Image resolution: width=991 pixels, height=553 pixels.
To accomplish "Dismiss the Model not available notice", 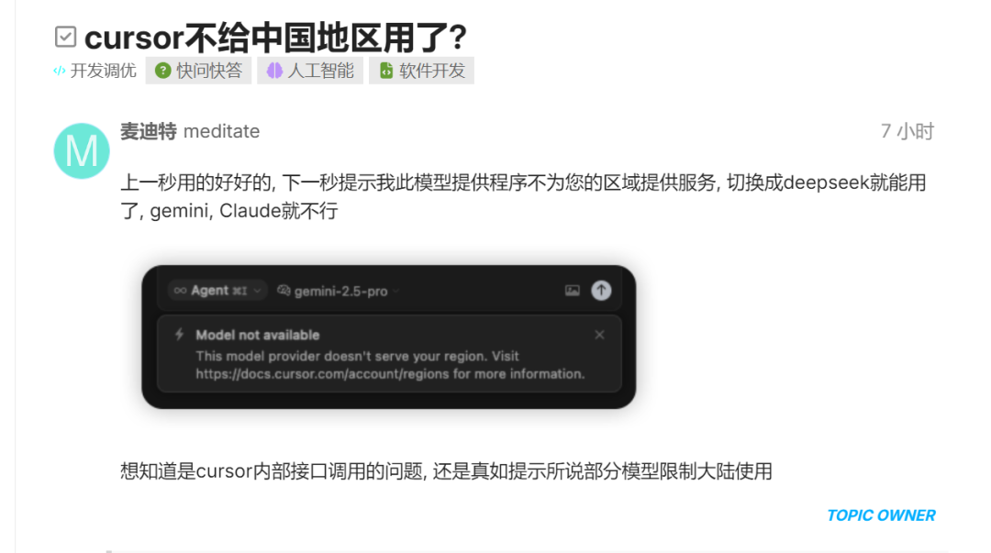I will coord(599,335).
